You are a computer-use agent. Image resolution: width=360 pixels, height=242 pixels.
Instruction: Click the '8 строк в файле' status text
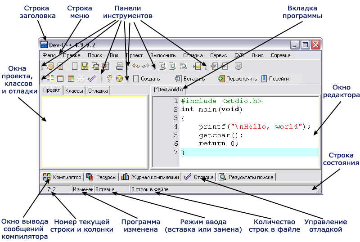(x=150, y=189)
